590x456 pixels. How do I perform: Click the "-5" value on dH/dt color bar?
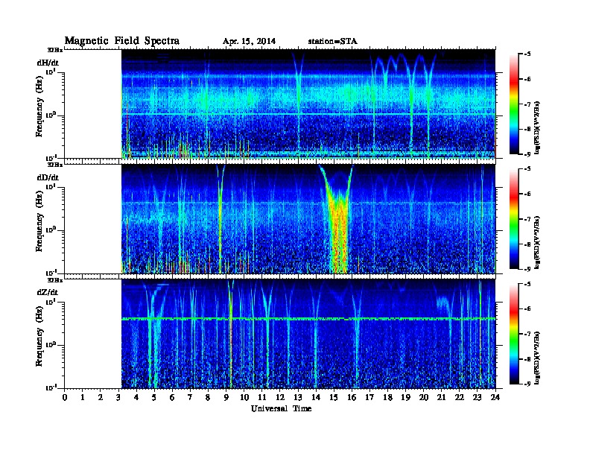click(527, 54)
